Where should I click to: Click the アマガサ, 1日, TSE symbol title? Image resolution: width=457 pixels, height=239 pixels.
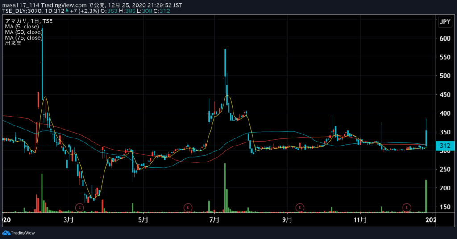pos(29,21)
